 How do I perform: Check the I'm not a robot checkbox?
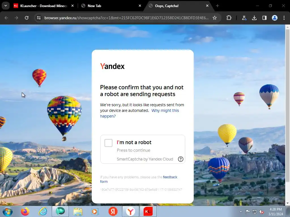point(108,143)
